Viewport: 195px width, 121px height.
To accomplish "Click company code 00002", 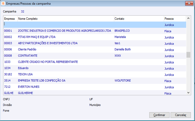I will (8, 37).
